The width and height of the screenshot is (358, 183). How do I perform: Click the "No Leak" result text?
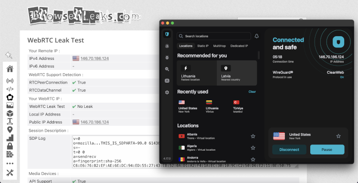tap(85, 106)
